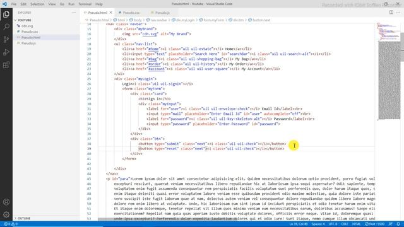Click the 'Sign in' heading text on line 29
This screenshot has width=404, height=227.
(154, 99)
